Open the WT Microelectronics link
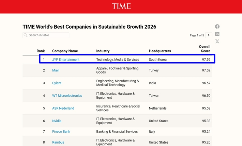242x146 pixels. (x=67, y=96)
